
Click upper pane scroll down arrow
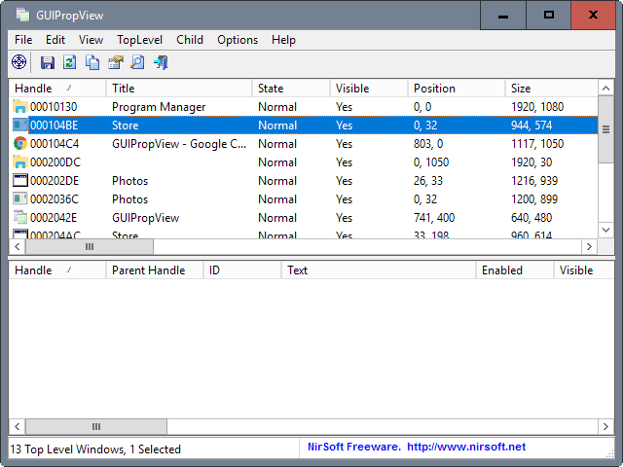point(605,230)
